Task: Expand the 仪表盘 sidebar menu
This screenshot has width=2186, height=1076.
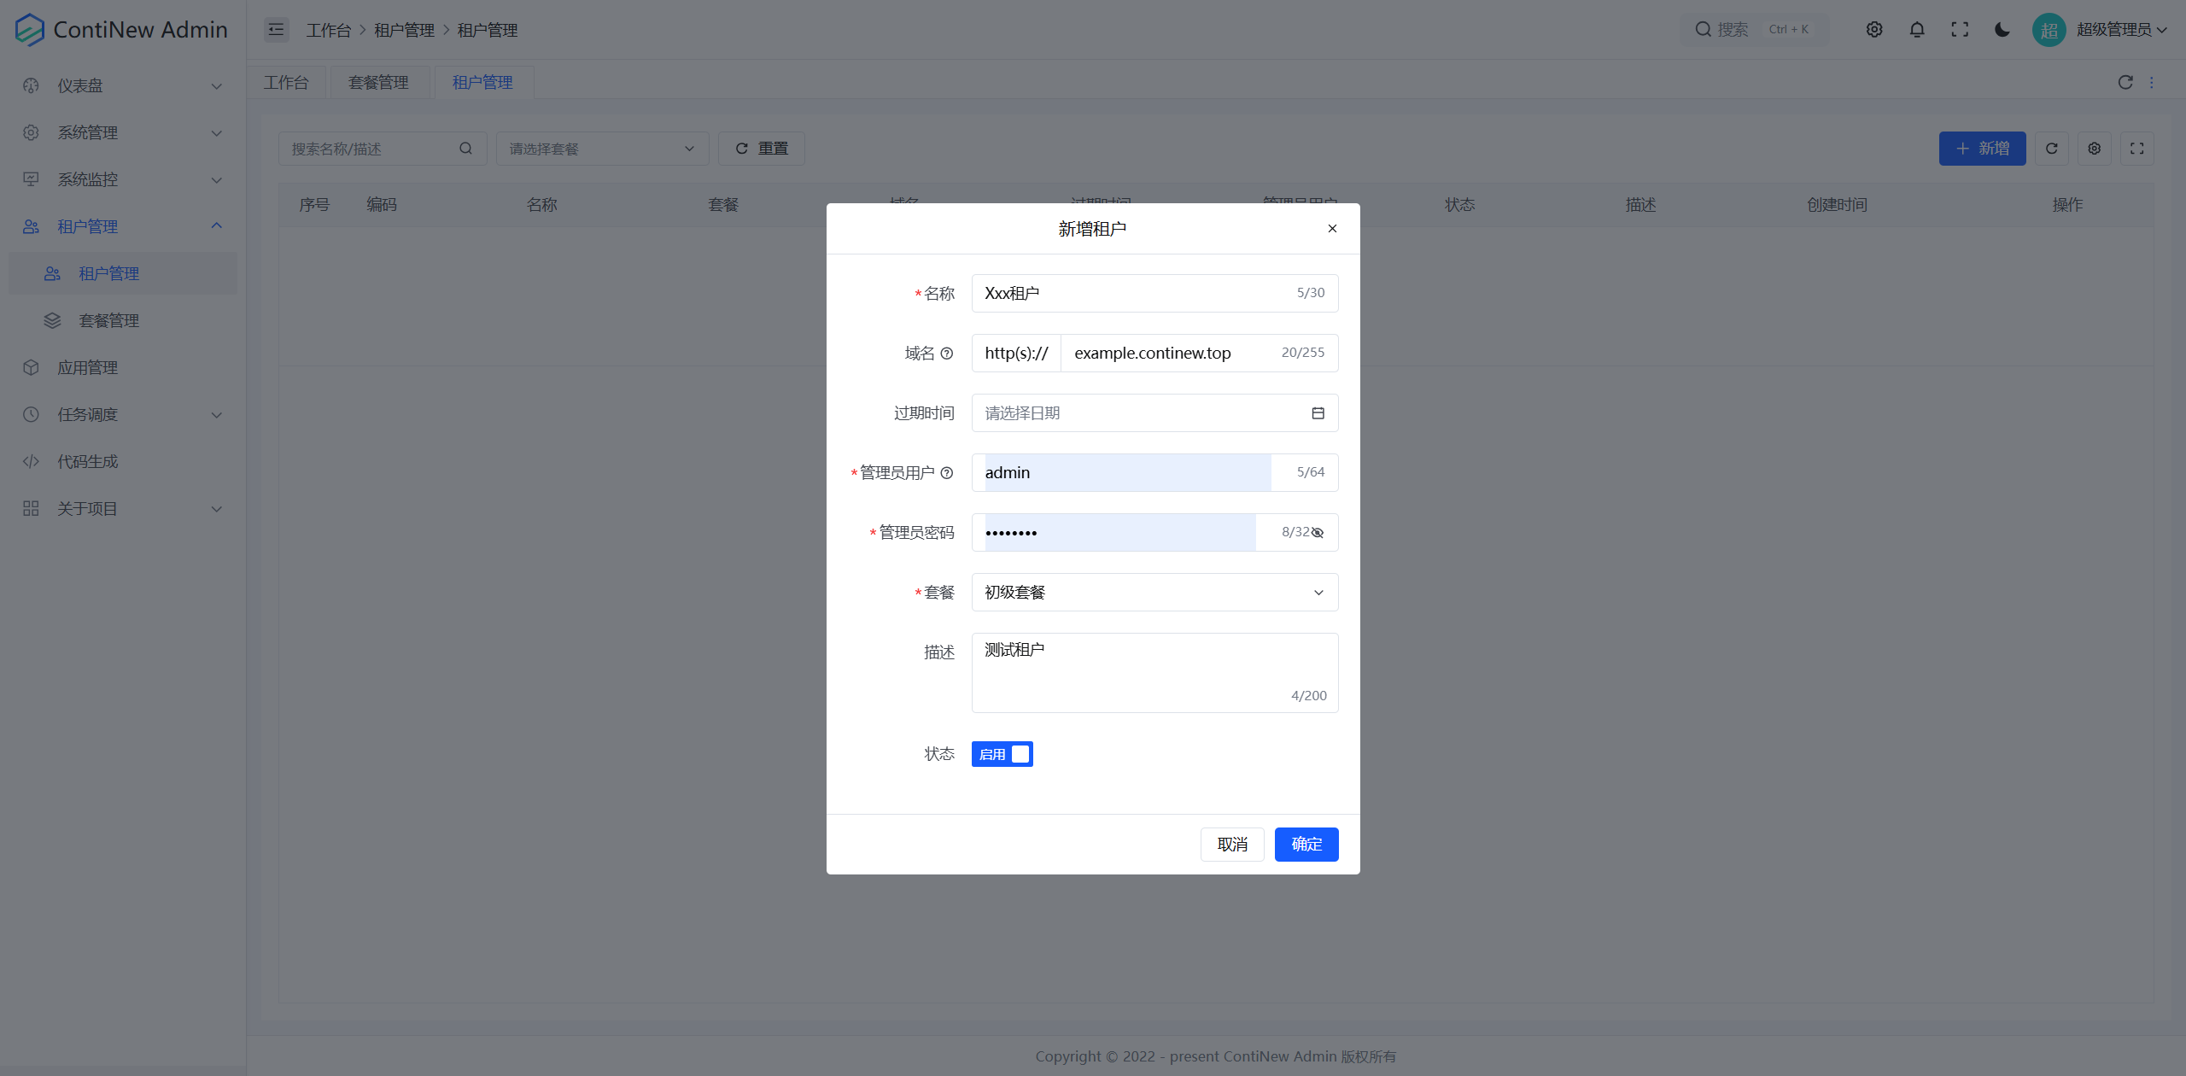Action: coord(123,85)
